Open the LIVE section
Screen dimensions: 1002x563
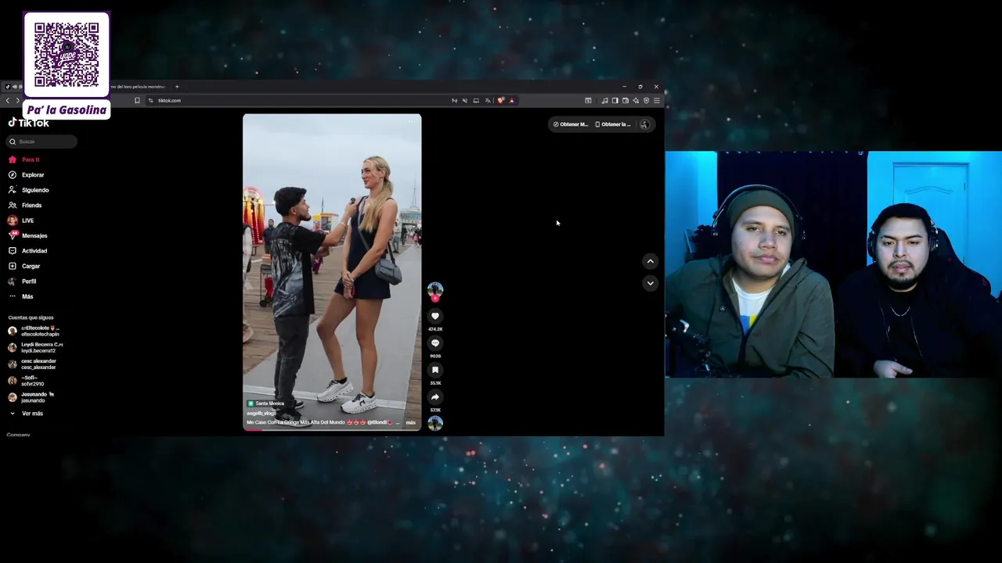21,221
